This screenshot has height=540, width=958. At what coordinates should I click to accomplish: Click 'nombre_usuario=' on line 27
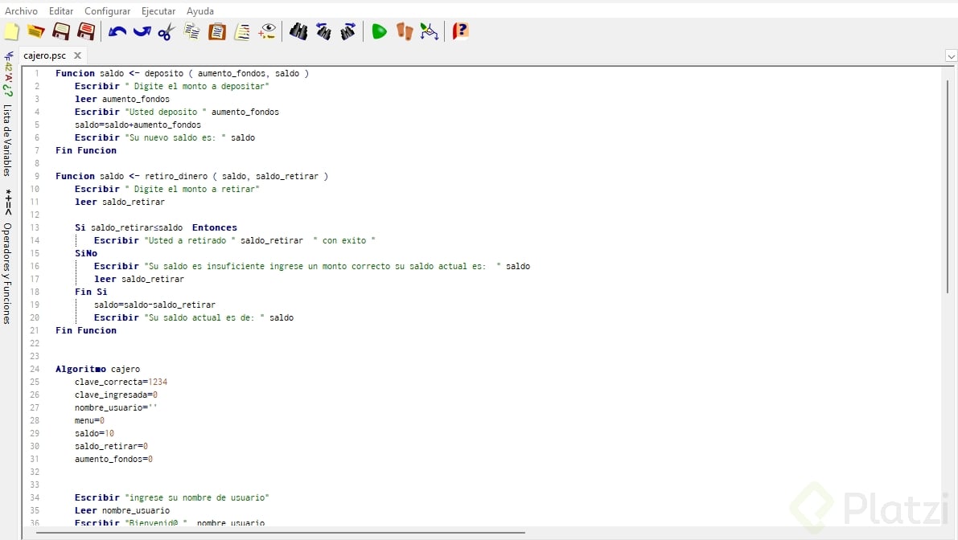[116, 407]
